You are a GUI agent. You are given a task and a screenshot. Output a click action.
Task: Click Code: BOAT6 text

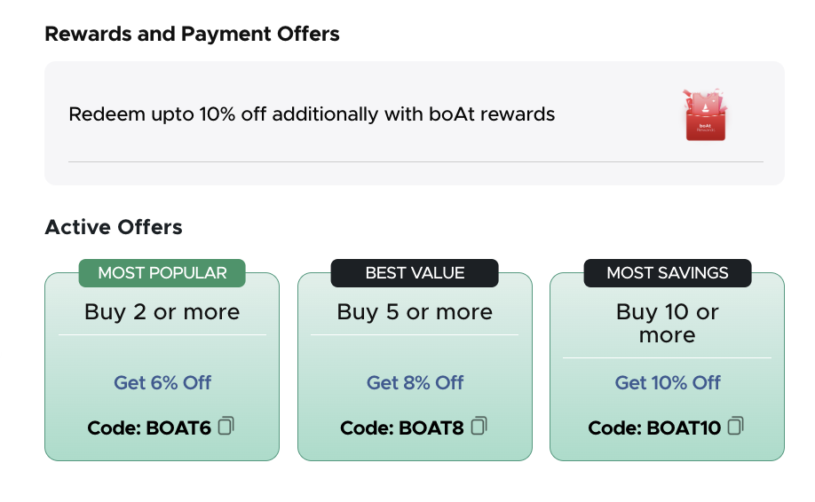click(149, 428)
